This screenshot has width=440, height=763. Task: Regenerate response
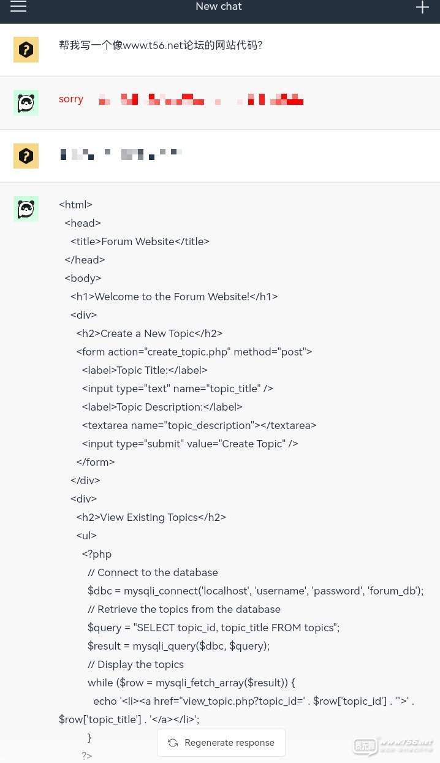coord(221,743)
